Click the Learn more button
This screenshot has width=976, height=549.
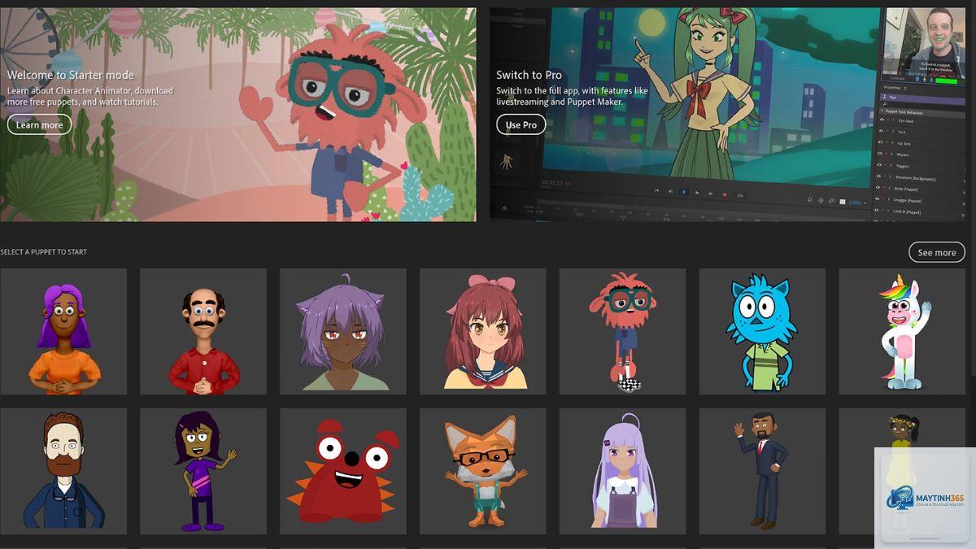(x=39, y=124)
